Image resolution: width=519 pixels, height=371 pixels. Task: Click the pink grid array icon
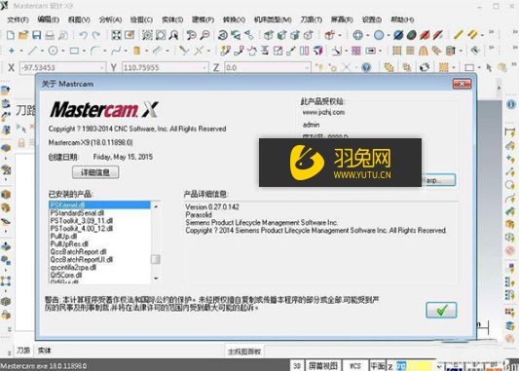coord(356,51)
